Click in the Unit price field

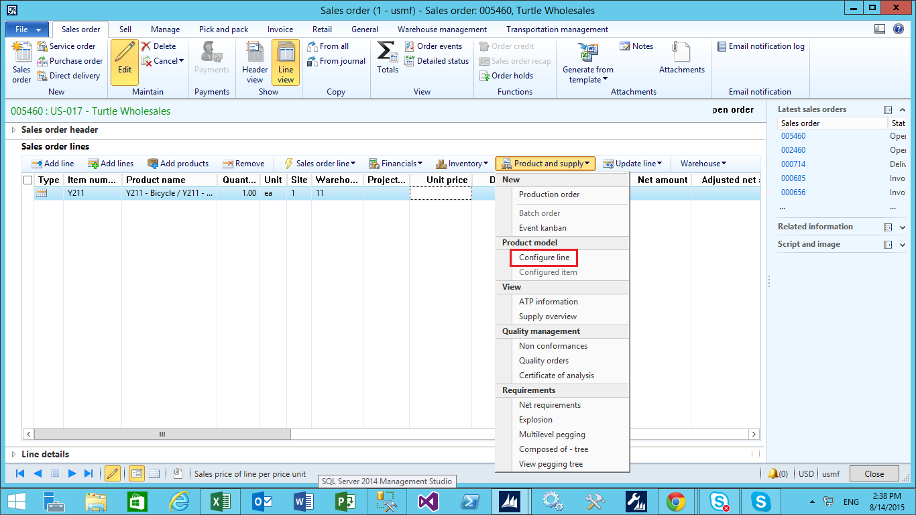(441, 193)
